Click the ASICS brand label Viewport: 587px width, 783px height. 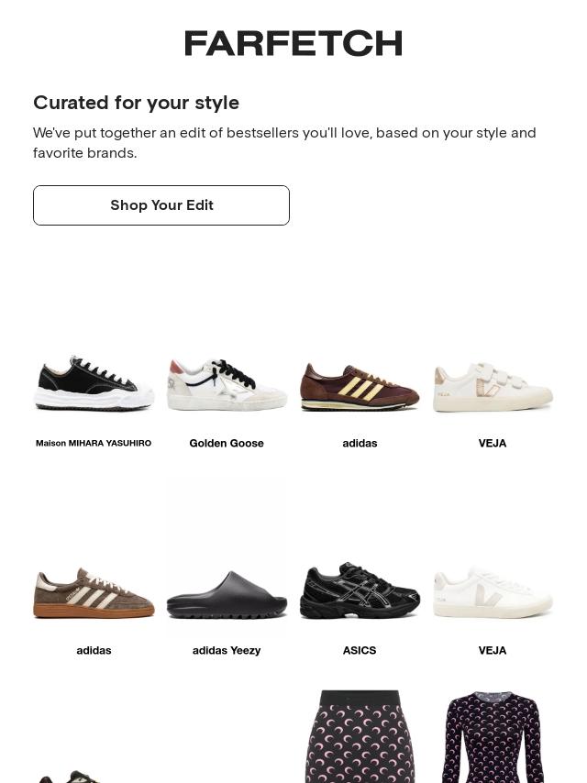click(x=360, y=650)
